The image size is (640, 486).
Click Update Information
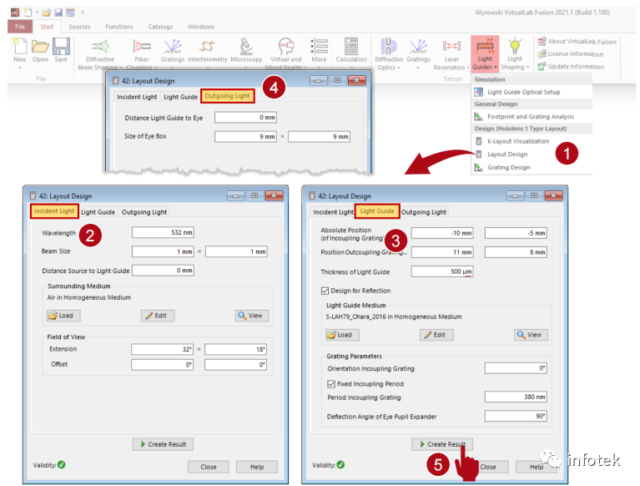click(x=571, y=67)
